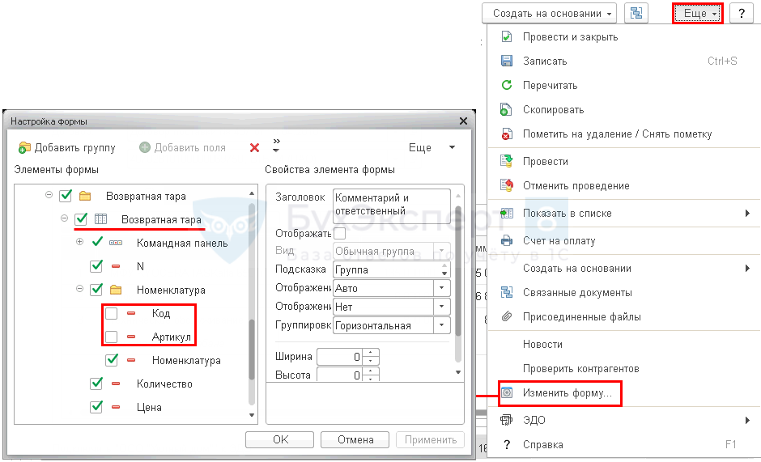Click the red delete X icon in form settings
Viewport: 761px width, 462px height.
tap(254, 148)
